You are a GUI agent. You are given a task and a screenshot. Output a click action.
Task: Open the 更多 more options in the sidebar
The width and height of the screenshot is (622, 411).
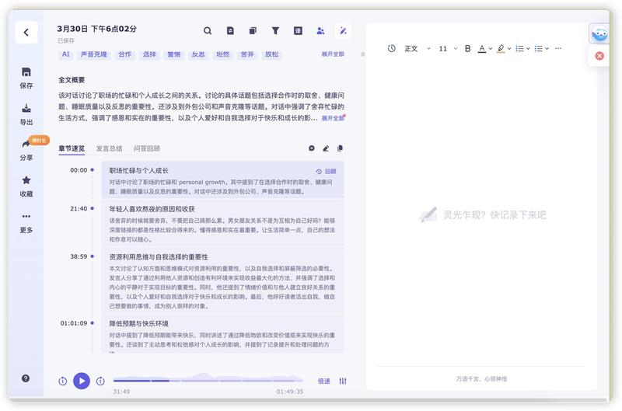coord(26,217)
